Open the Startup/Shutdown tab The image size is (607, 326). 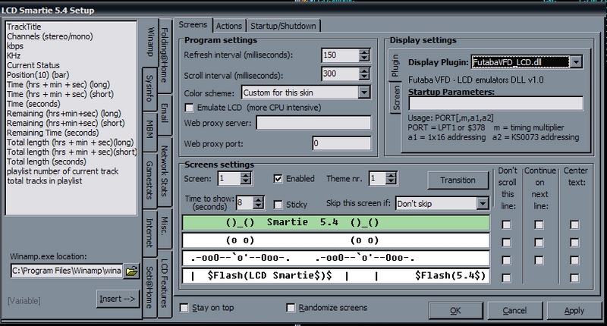coord(283,26)
